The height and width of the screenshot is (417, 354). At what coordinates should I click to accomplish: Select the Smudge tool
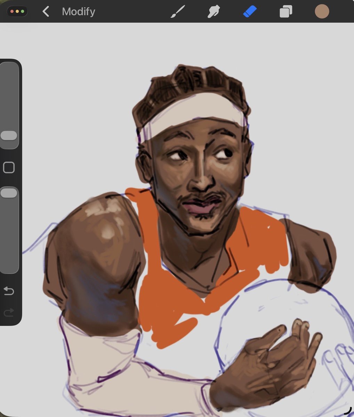coord(214,11)
